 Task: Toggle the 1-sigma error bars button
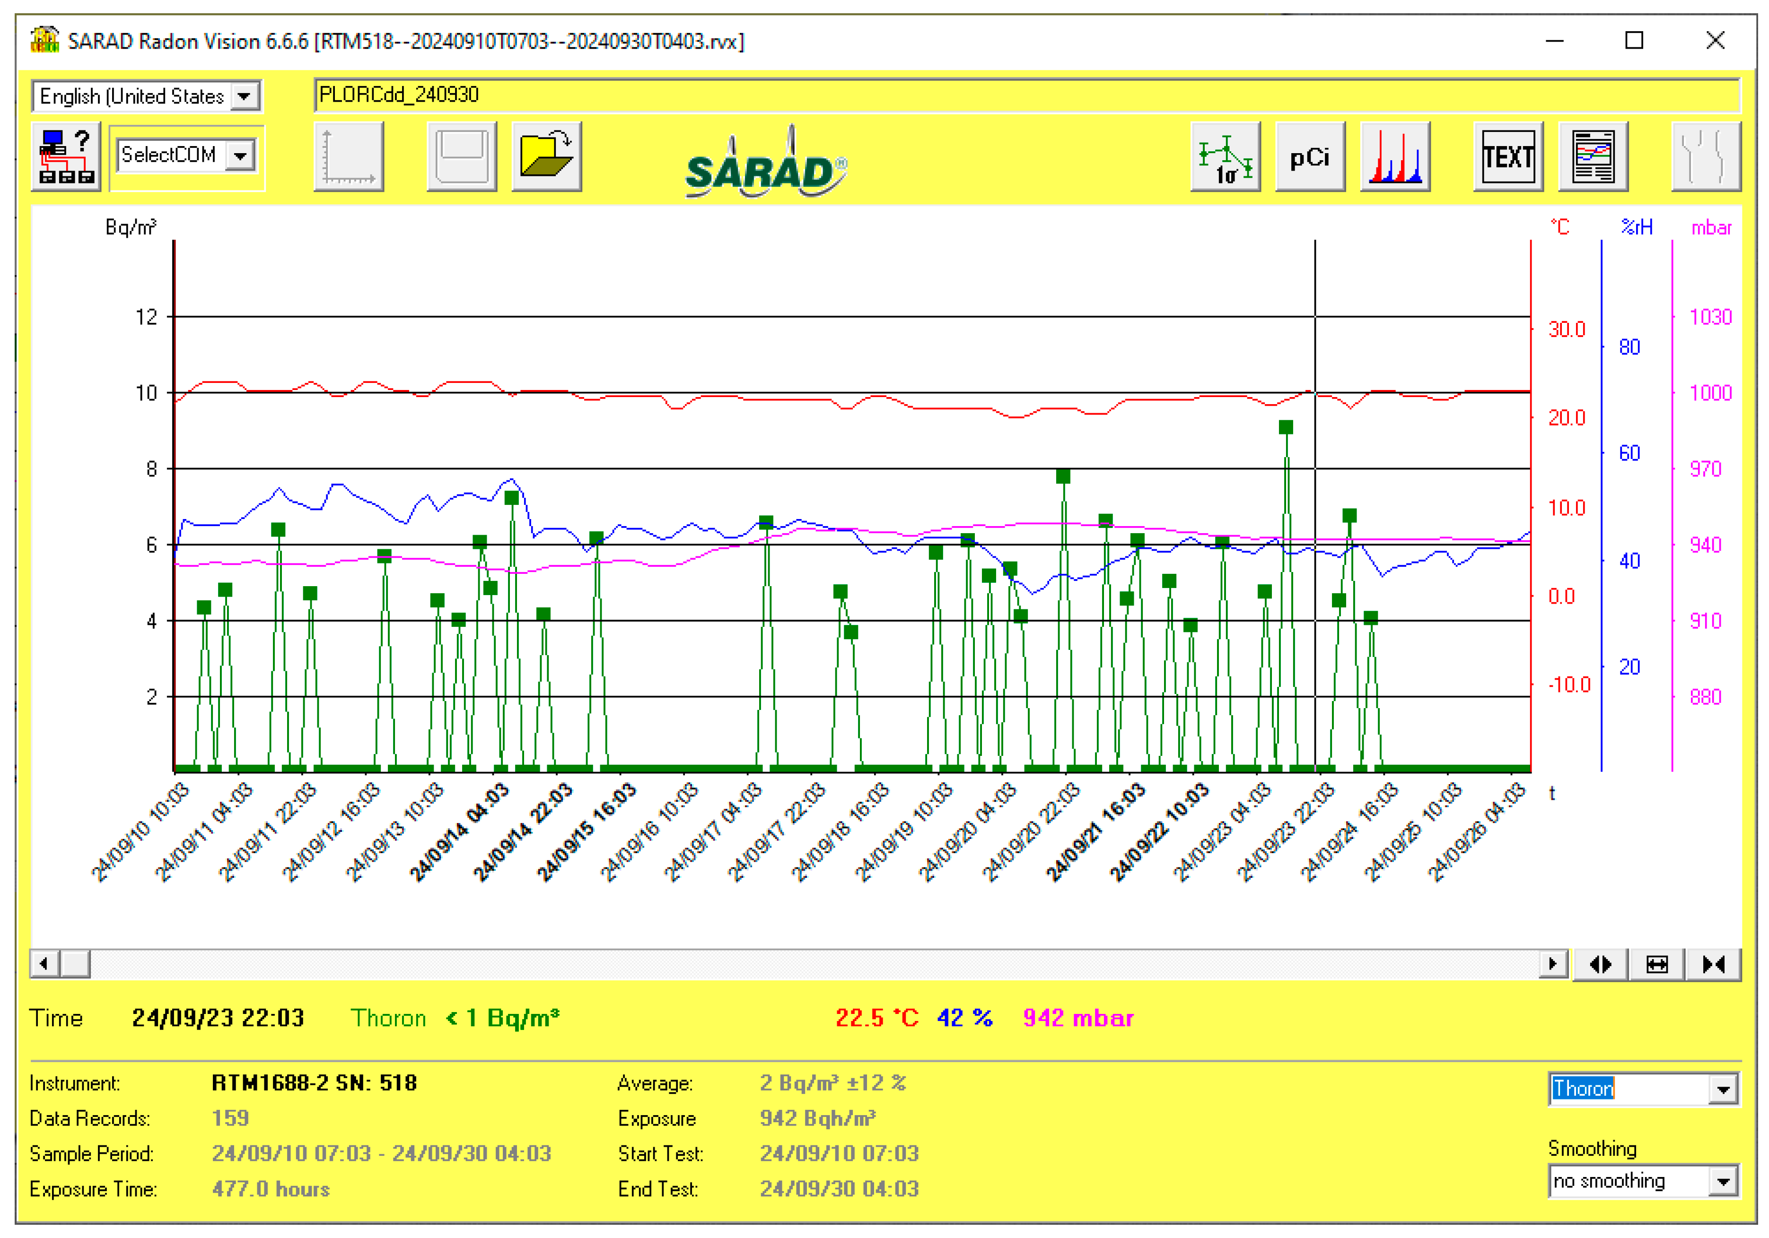1225,156
